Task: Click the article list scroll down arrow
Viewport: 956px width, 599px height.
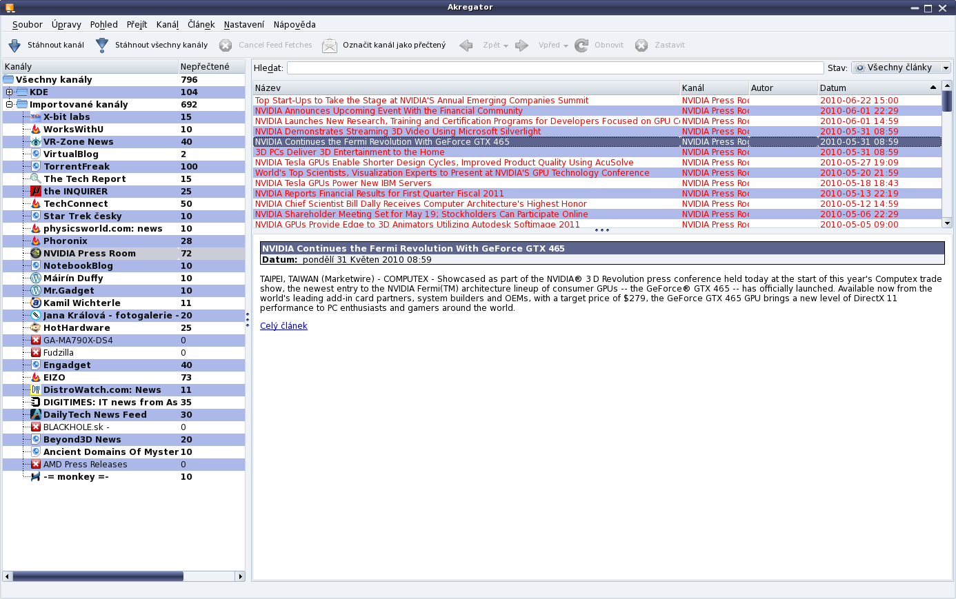Action: [947, 223]
